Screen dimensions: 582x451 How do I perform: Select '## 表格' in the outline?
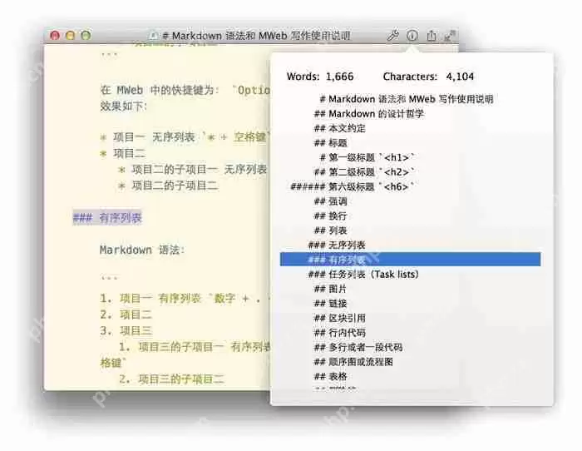coord(331,376)
